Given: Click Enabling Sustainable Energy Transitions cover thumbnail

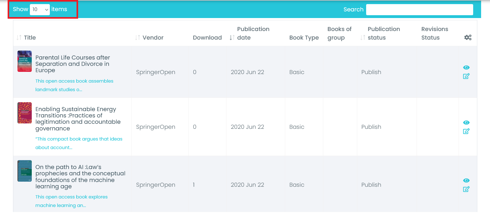Looking at the screenshot, I should 24,113.
